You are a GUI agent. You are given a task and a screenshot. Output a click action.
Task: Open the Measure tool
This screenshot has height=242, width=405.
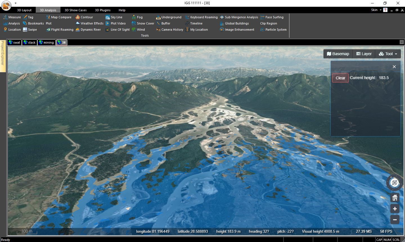(12, 17)
